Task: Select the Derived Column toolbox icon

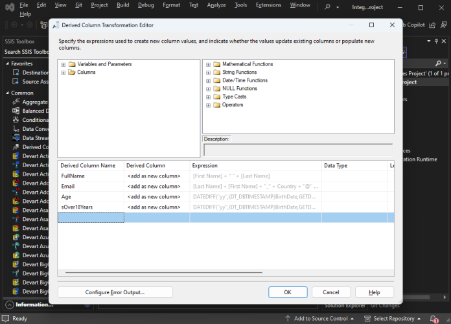Action: tap(16, 147)
